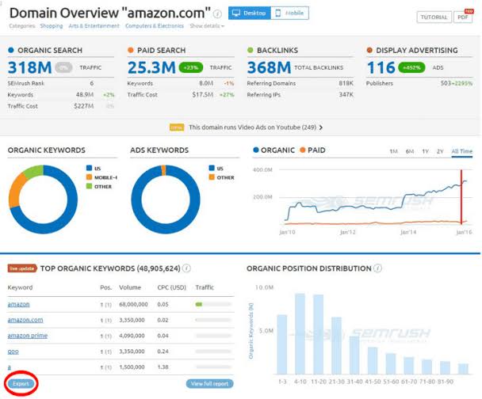The width and height of the screenshot is (482, 399).
Task: Click the Publishers 503 value
Action: point(446,83)
